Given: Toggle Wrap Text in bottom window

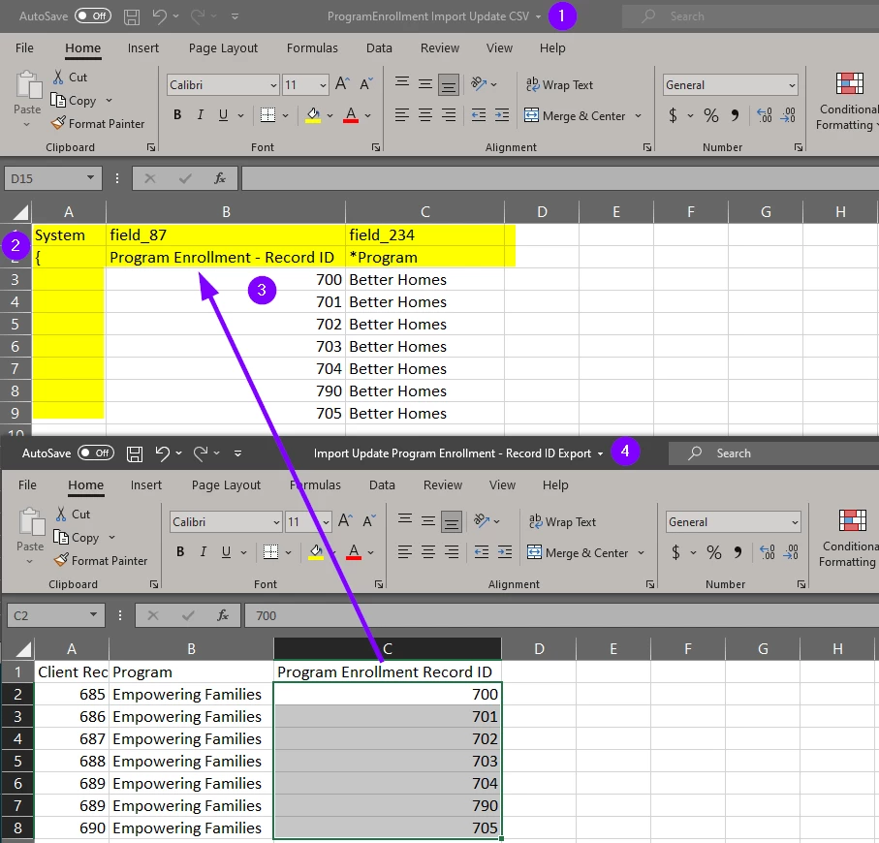Looking at the screenshot, I should [x=562, y=522].
